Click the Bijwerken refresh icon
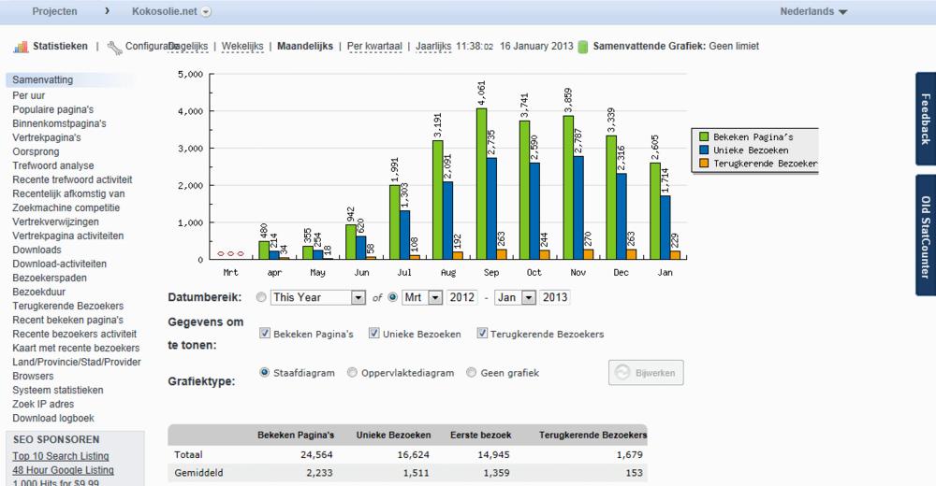This screenshot has width=936, height=486. (622, 373)
